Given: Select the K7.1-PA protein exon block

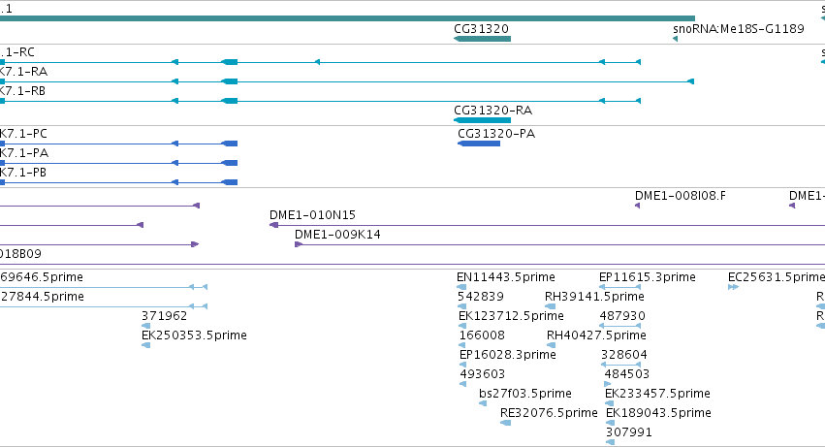Looking at the screenshot, I should [x=230, y=163].
